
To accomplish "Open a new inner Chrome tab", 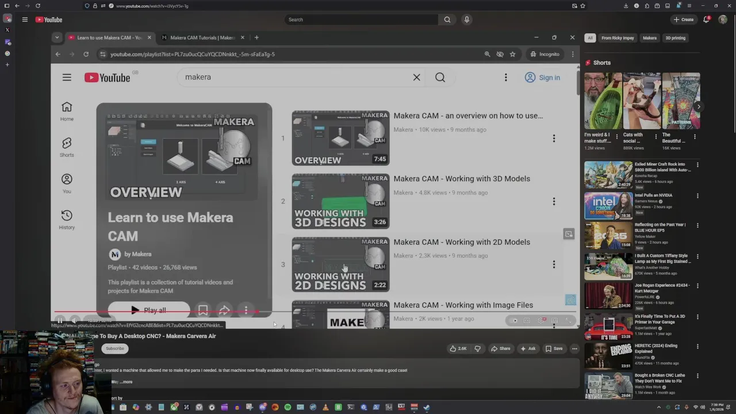I will [x=256, y=37].
